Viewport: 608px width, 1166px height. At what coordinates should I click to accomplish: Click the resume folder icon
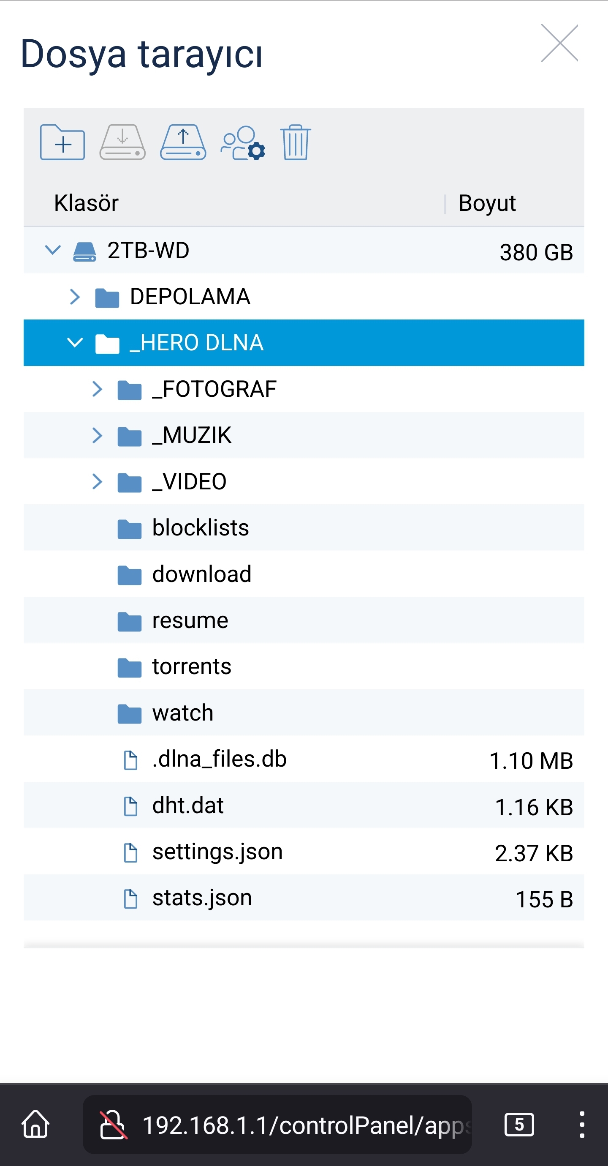click(x=129, y=622)
